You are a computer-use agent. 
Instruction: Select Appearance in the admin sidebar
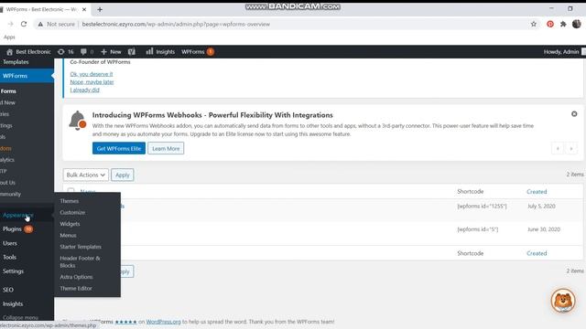[x=18, y=215]
